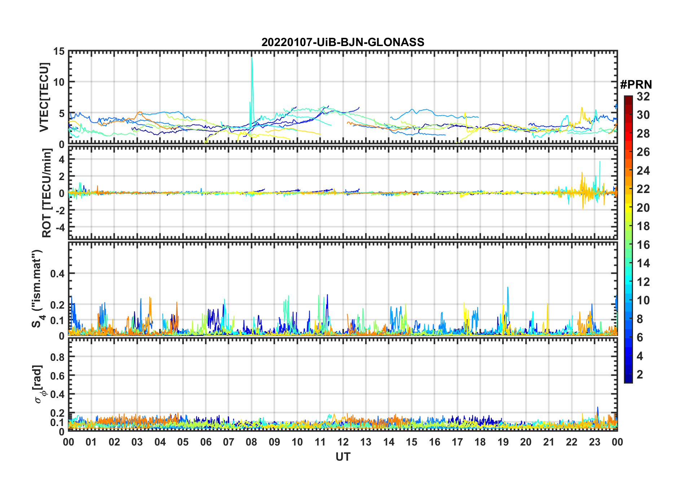Click the plot title 20220107-UiB-BJN-GLONASS
This screenshot has width=686, height=479.
pos(343,42)
